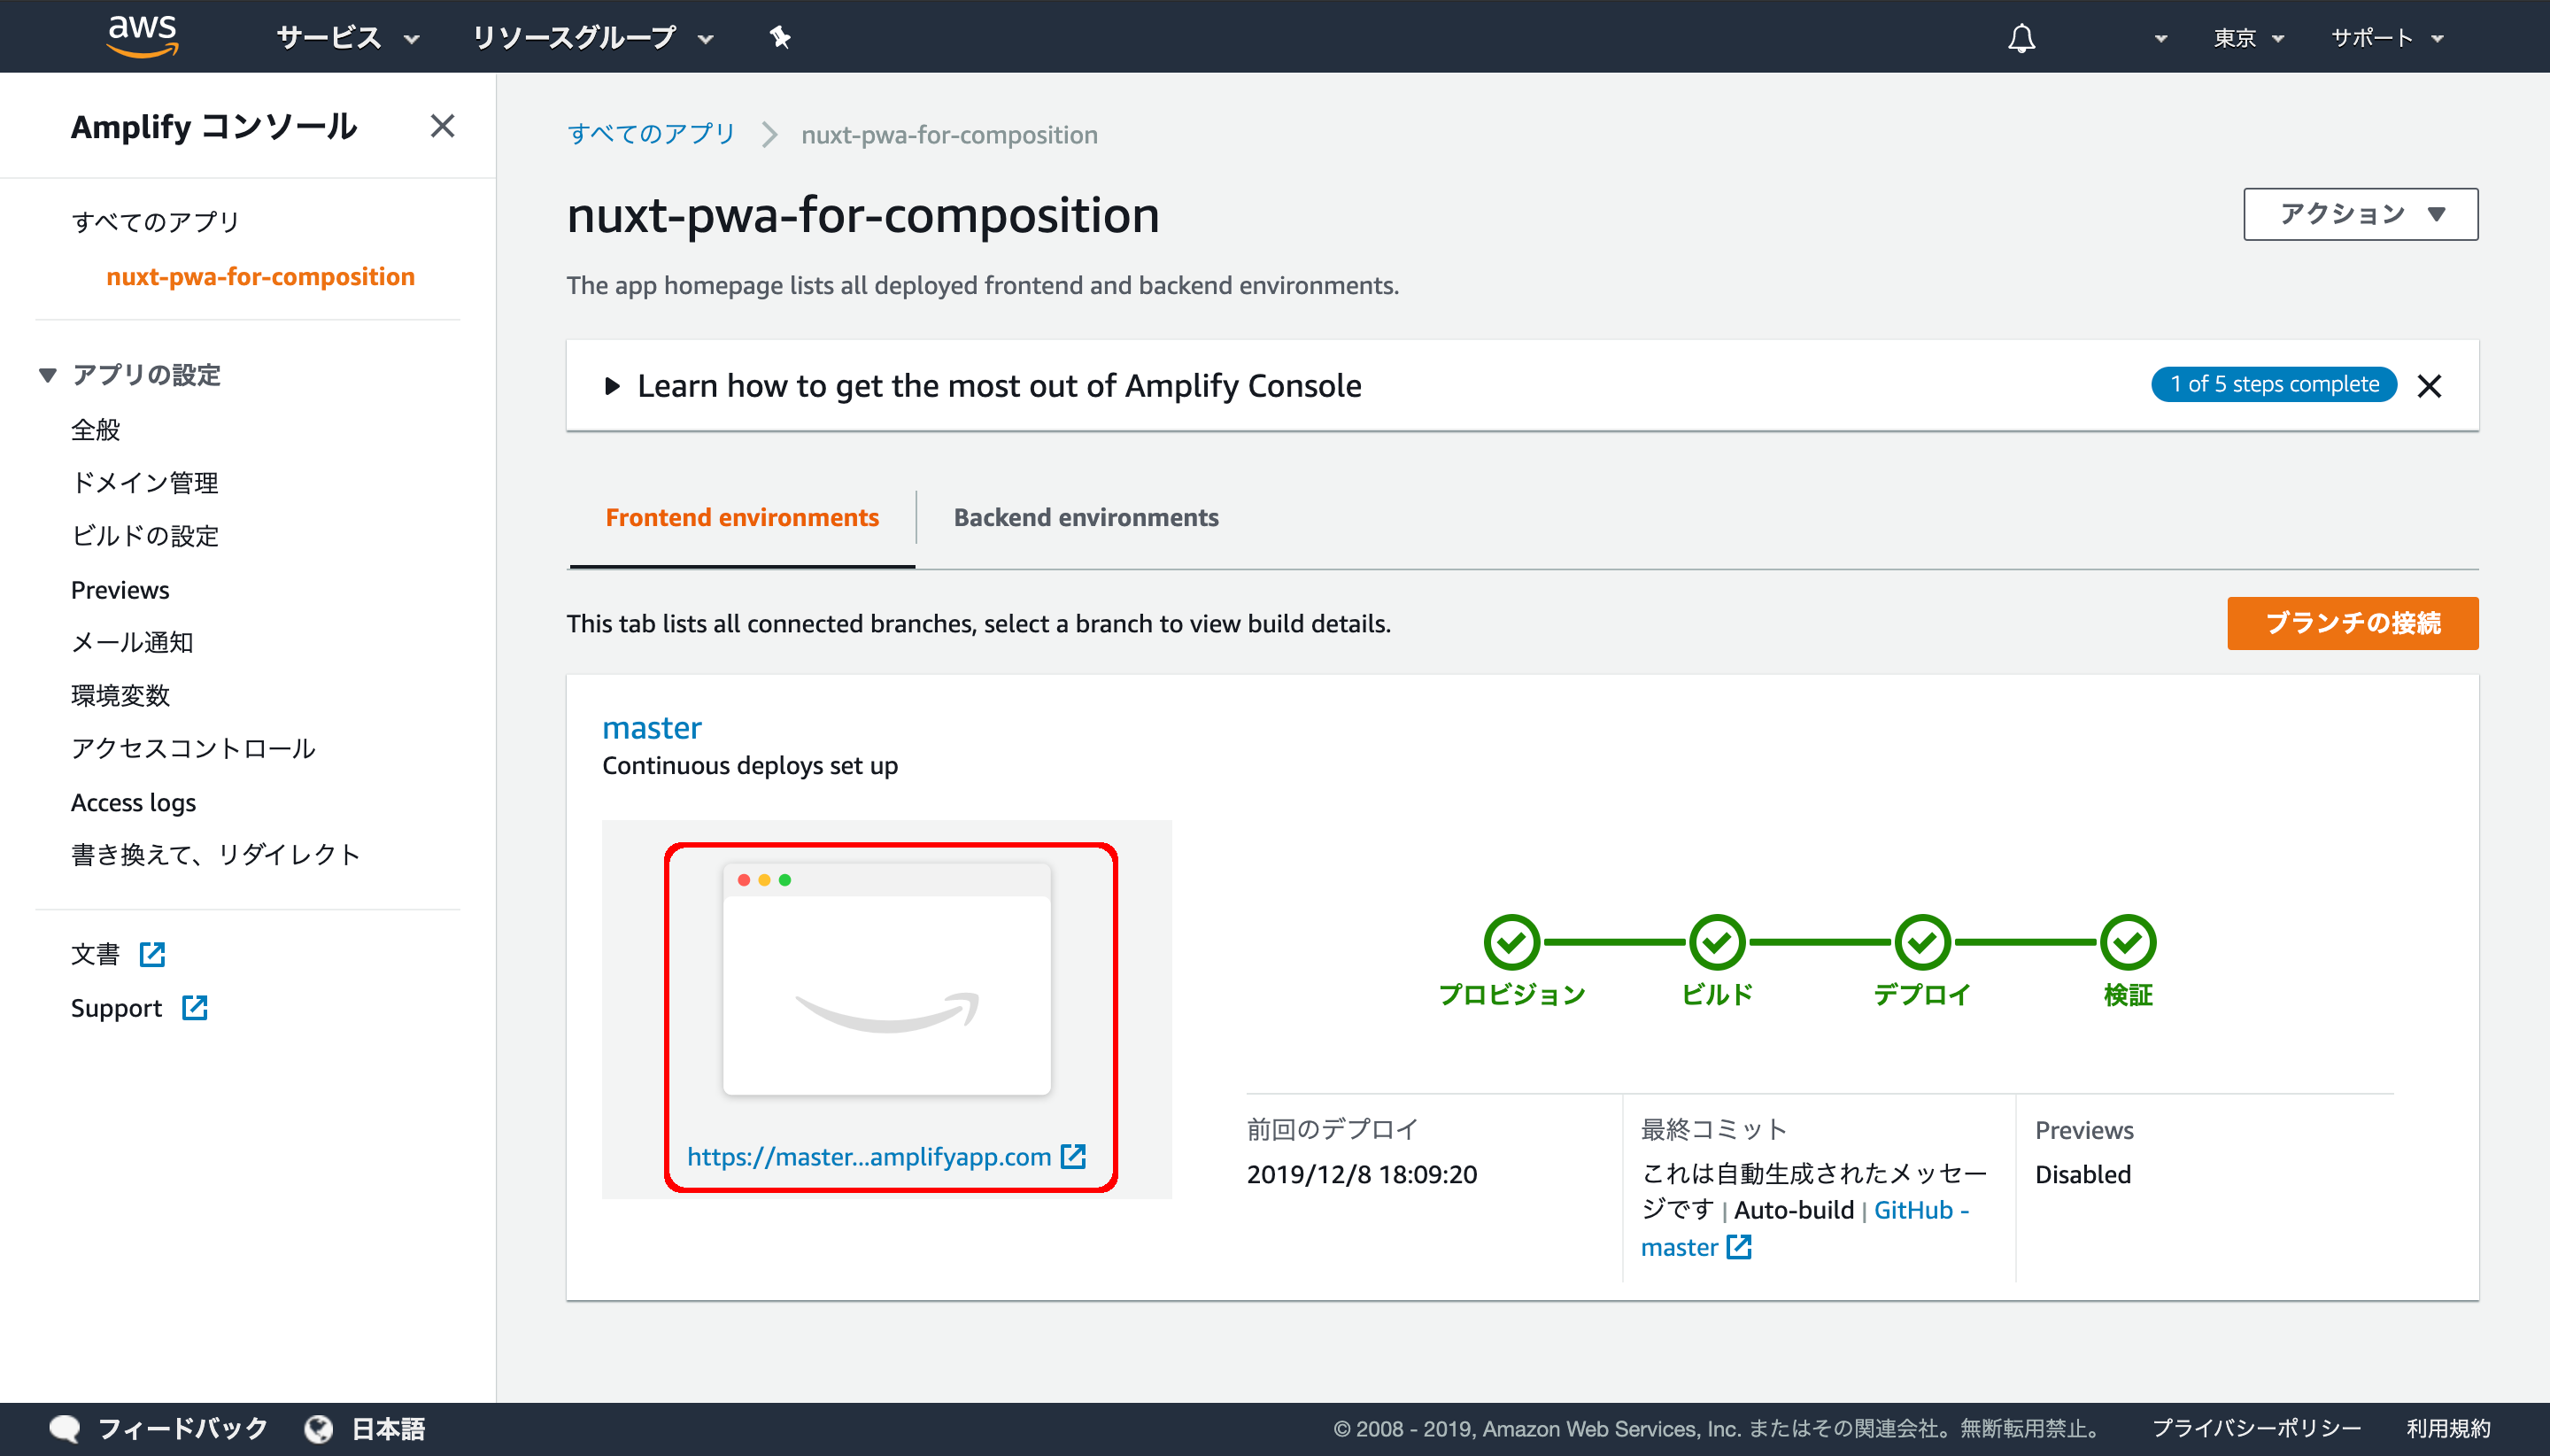Click the 1 of 5 steps complete badge
This screenshot has height=1456, width=2550.
[x=2273, y=384]
